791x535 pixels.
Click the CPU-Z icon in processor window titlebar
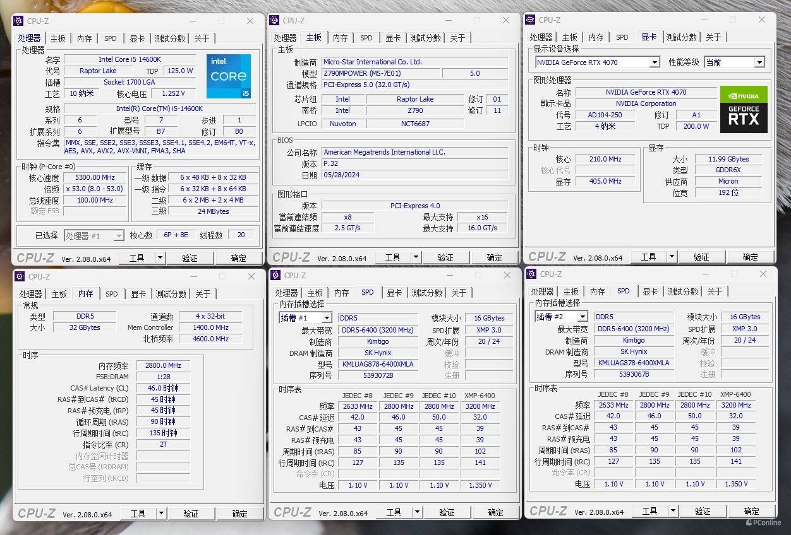point(19,21)
